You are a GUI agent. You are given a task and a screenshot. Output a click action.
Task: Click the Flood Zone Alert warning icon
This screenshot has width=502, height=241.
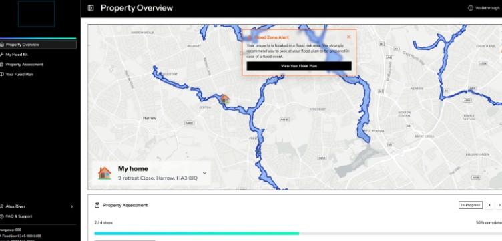250,37
